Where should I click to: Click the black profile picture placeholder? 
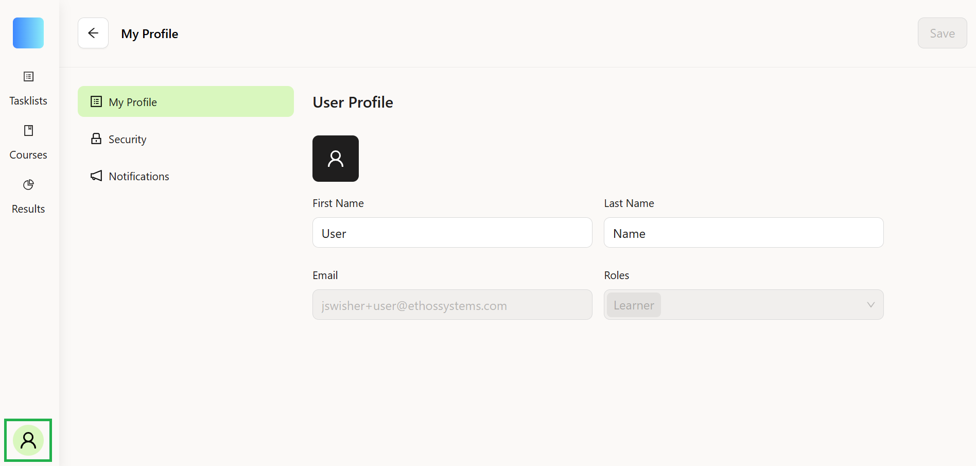pyautogui.click(x=336, y=159)
